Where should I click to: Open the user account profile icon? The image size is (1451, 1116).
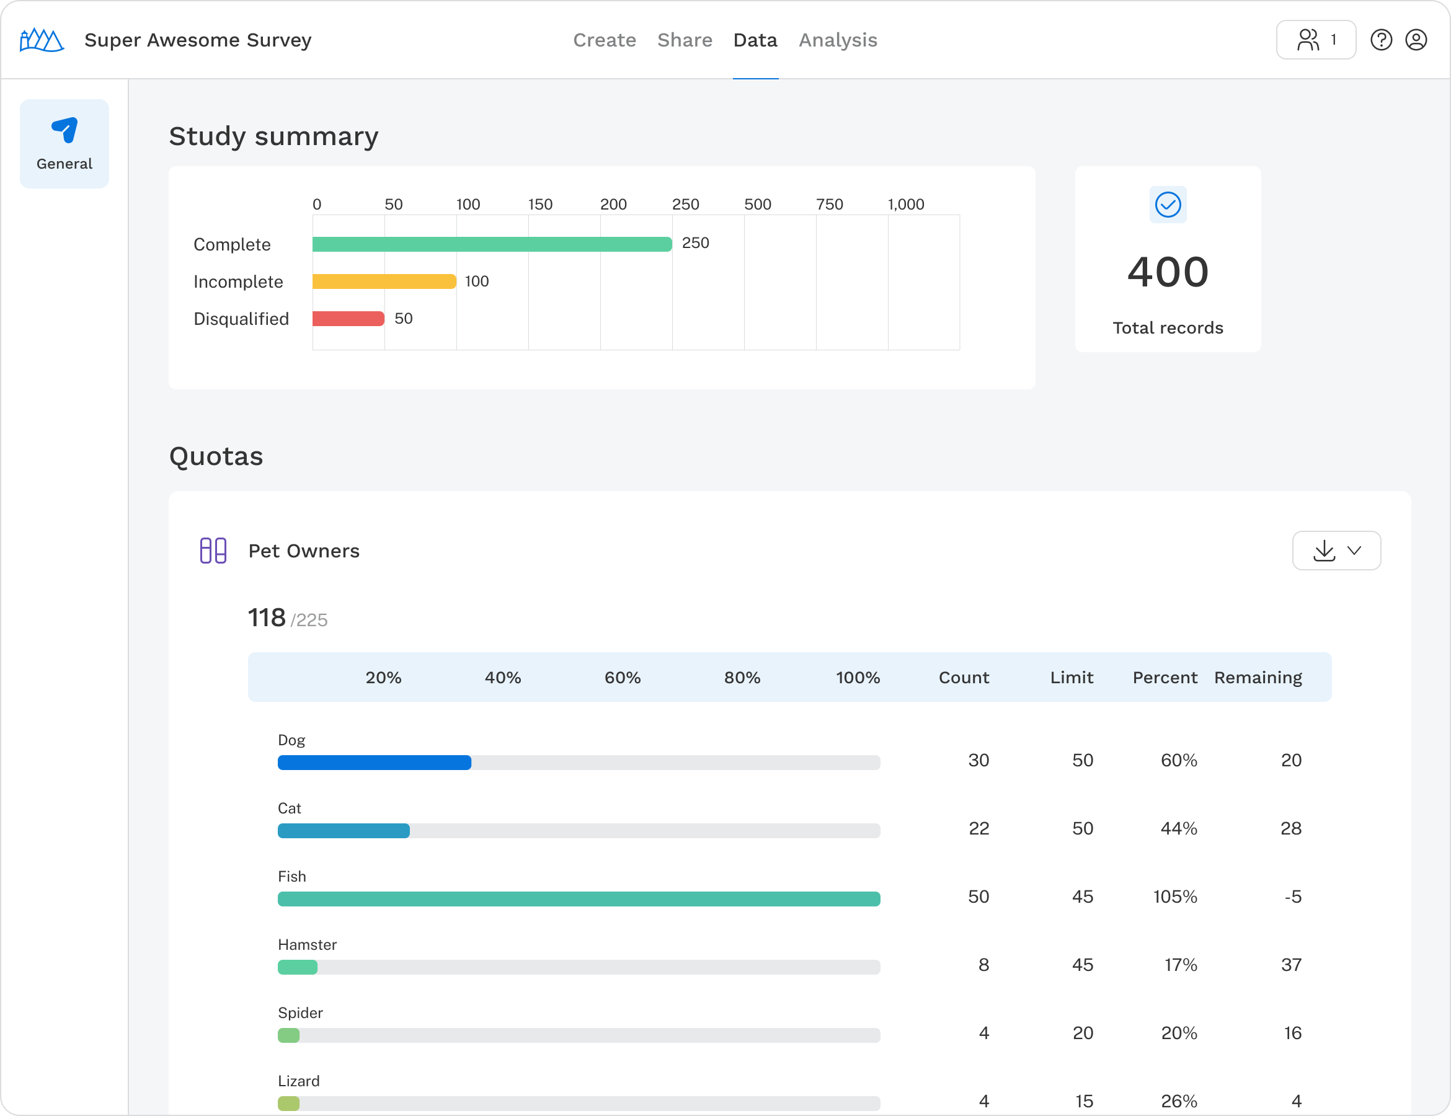pyautogui.click(x=1416, y=40)
